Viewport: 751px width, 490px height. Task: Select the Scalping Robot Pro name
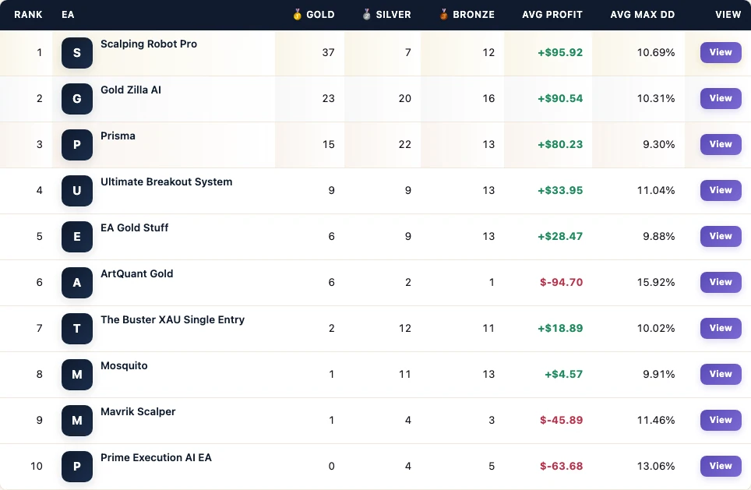pos(149,44)
